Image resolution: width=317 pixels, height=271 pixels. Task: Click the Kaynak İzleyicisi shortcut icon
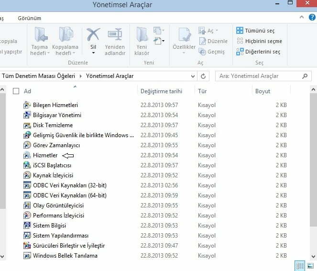click(27, 175)
